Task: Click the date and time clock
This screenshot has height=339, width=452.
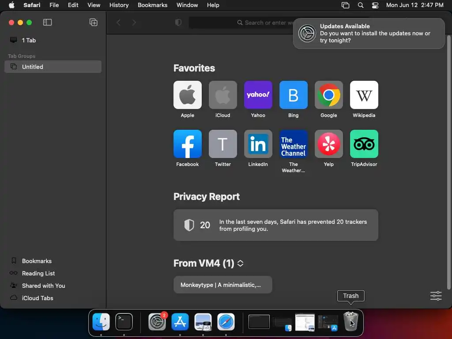Action: click(414, 5)
